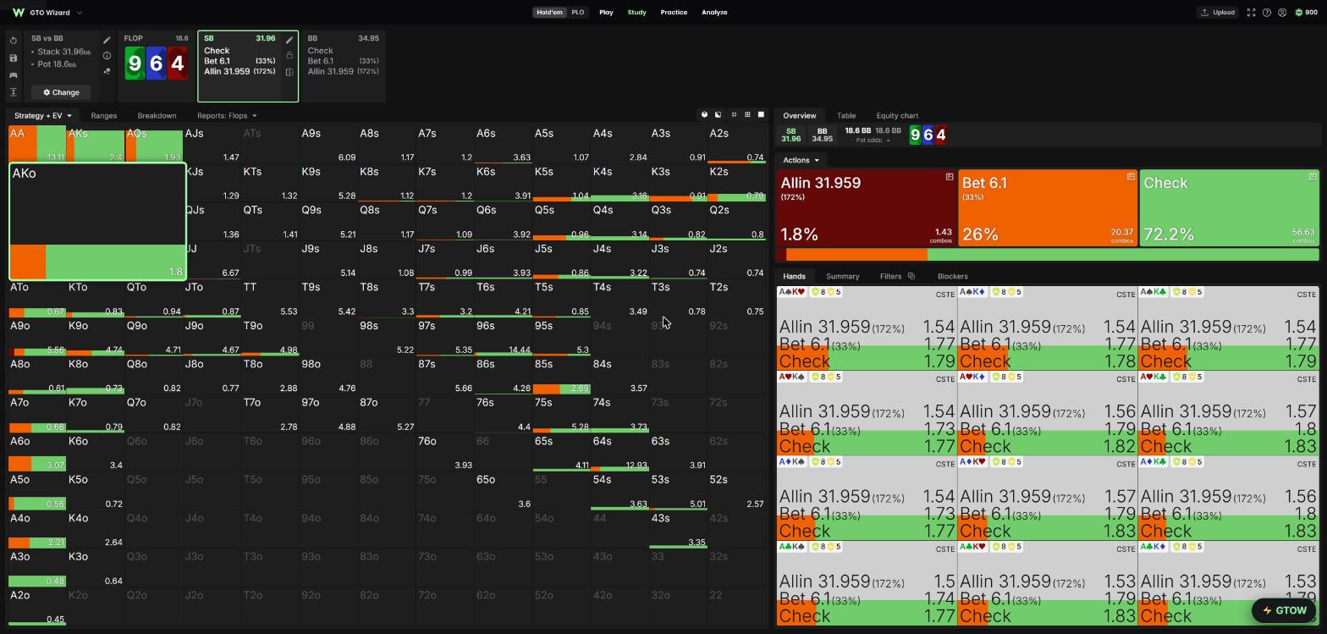Select the half-split square view mode
The height and width of the screenshot is (634, 1327).
coord(719,115)
